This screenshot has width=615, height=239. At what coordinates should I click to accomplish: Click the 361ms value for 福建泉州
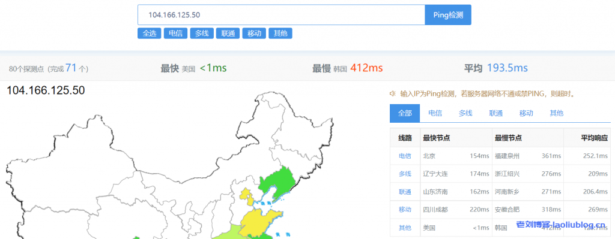click(551, 156)
